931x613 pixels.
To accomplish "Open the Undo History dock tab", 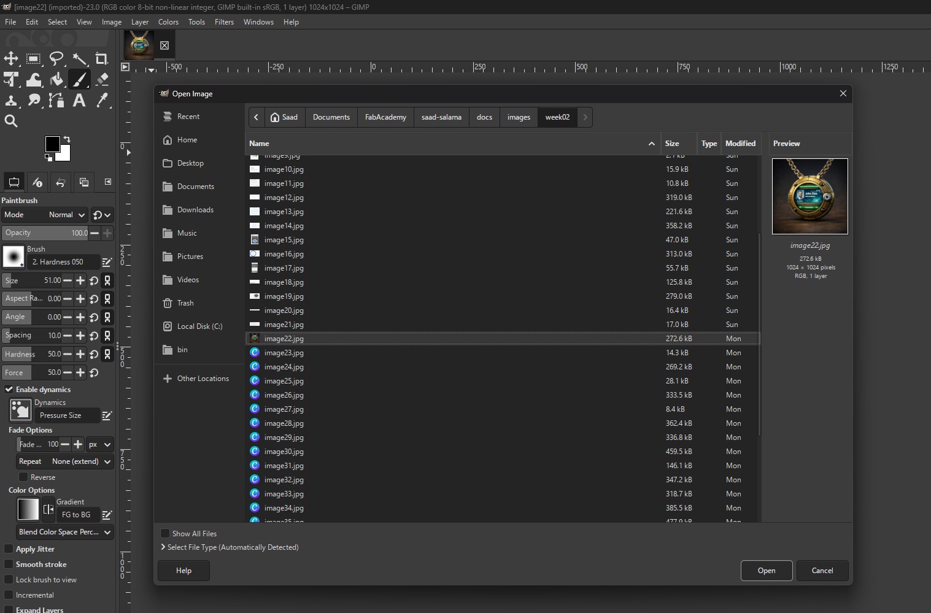I will click(60, 182).
